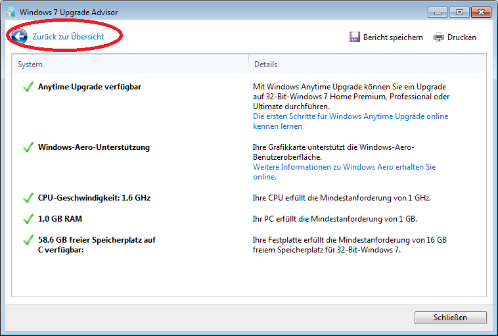This screenshot has height=336, width=498.
Task: Click green checkmark beside 1,0 GB RAM
Action: [28, 219]
